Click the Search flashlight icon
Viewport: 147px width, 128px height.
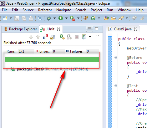coord(121,18)
